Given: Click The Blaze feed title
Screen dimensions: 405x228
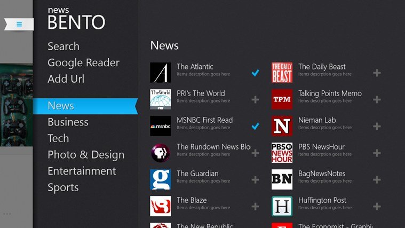Looking at the screenshot, I should tap(192, 200).
